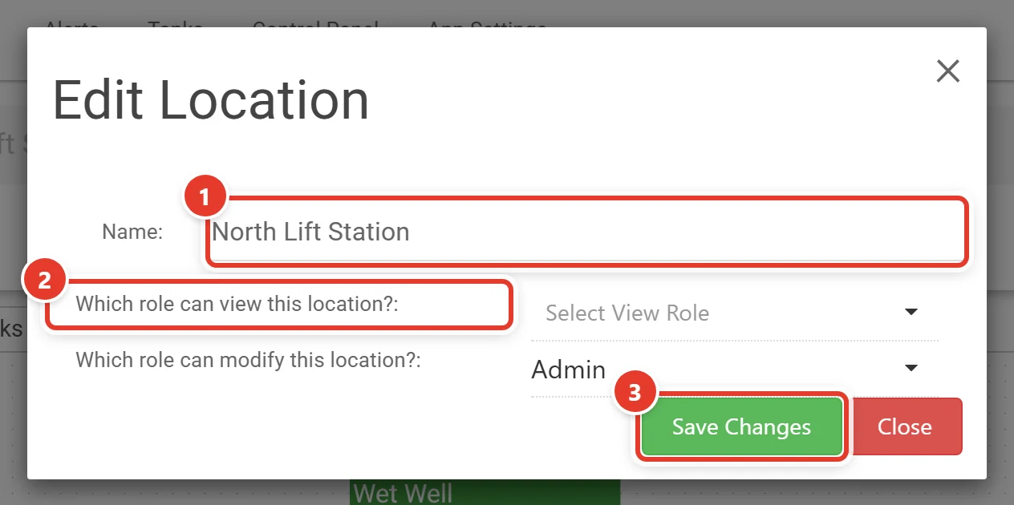Viewport: 1014px width, 505px height.
Task: Click the Save Changes button
Action: [x=741, y=426]
